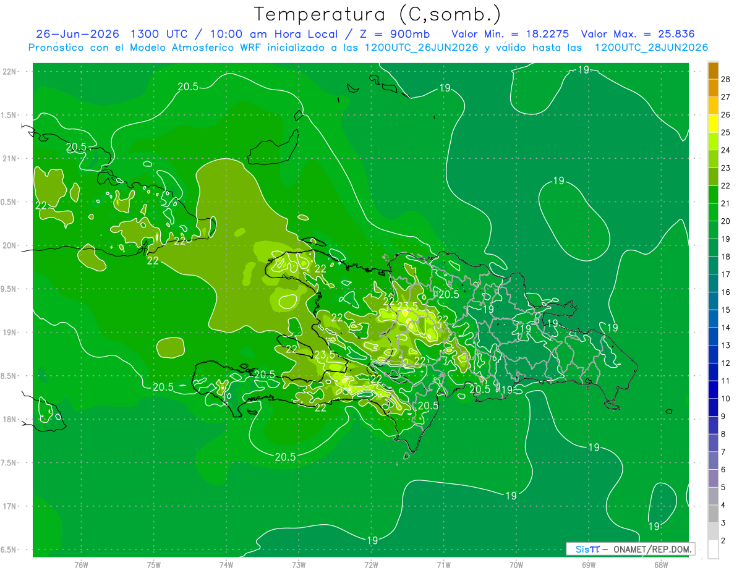Click the legend value '26'

(x=726, y=114)
